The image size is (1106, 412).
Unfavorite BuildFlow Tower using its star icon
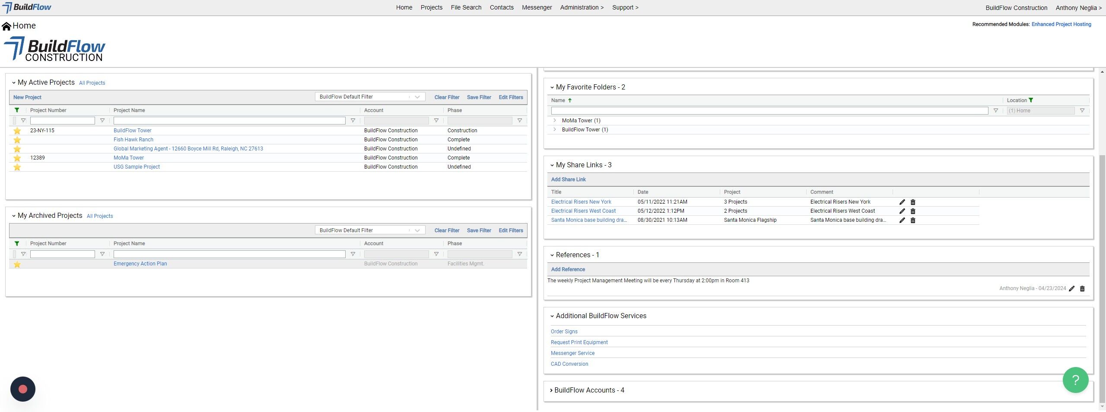click(17, 131)
